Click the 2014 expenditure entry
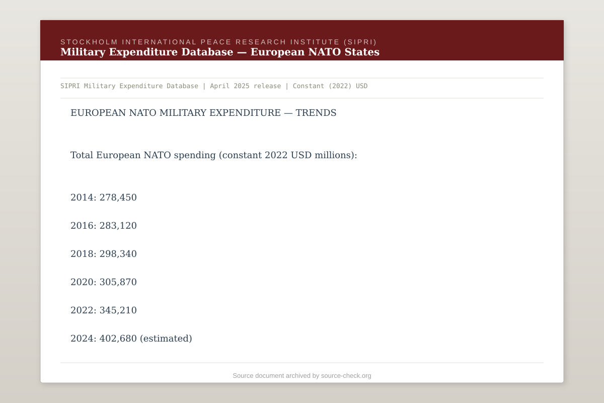Image resolution: width=604 pixels, height=403 pixels. click(104, 197)
